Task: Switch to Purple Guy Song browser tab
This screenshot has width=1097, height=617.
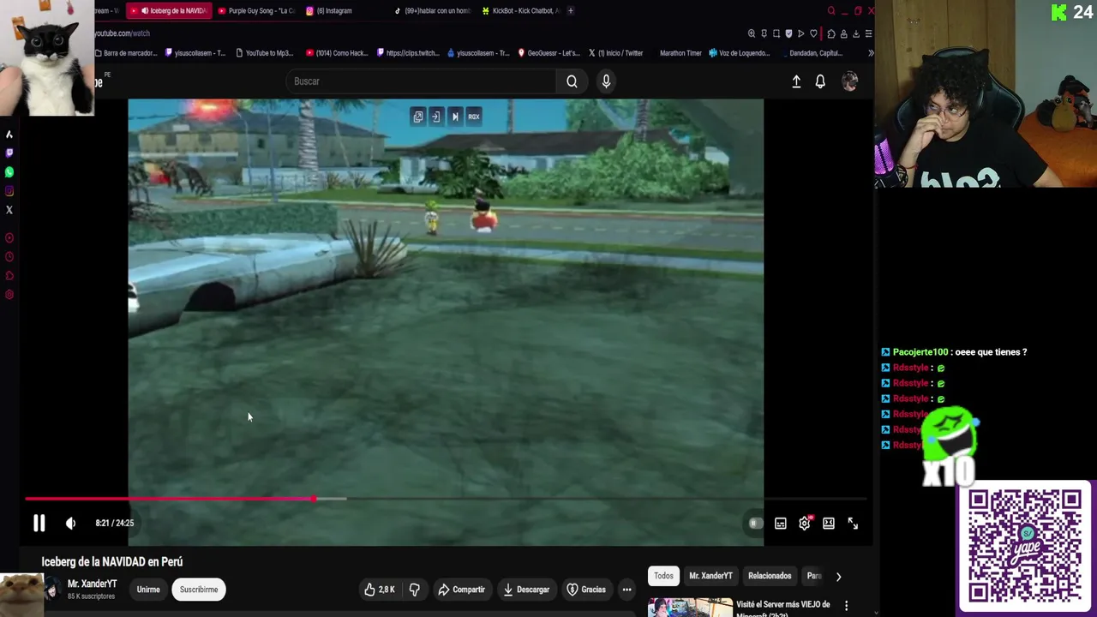Action: [255, 11]
